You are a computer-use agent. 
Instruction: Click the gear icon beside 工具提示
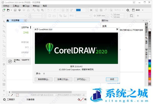[4, 99]
